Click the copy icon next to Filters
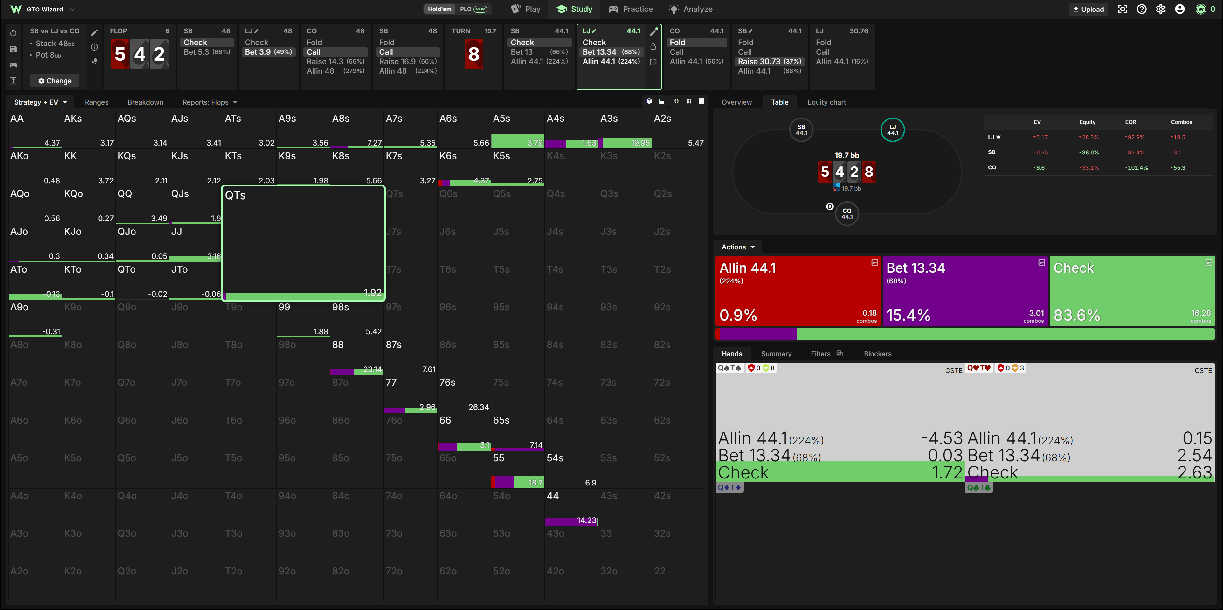The image size is (1223, 610). (840, 353)
